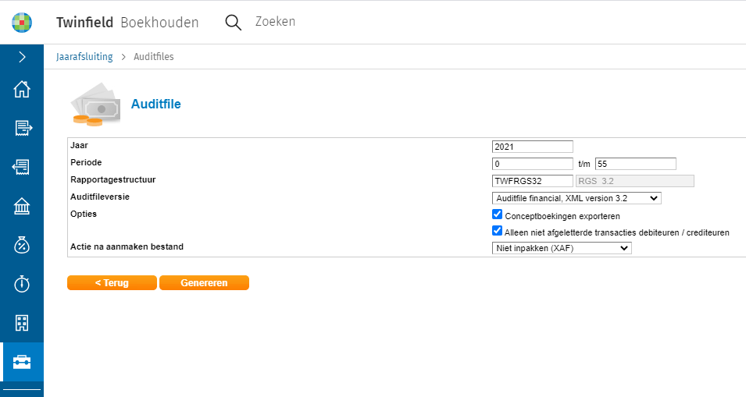Open the percentage money bag sidebar icon
The width and height of the screenshot is (746, 397).
22,245
